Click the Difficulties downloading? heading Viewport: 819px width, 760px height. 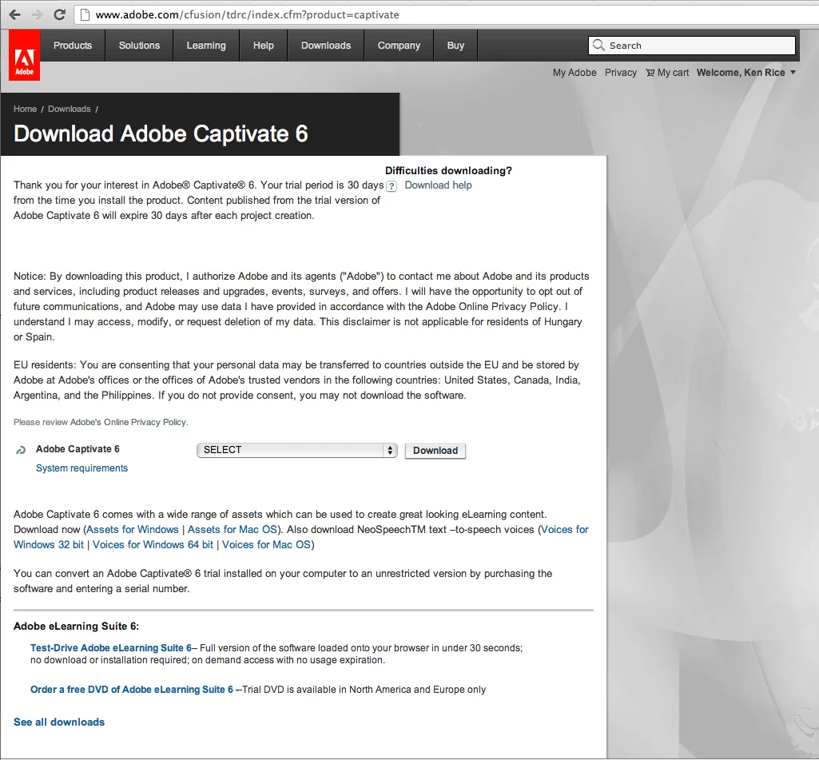(449, 170)
